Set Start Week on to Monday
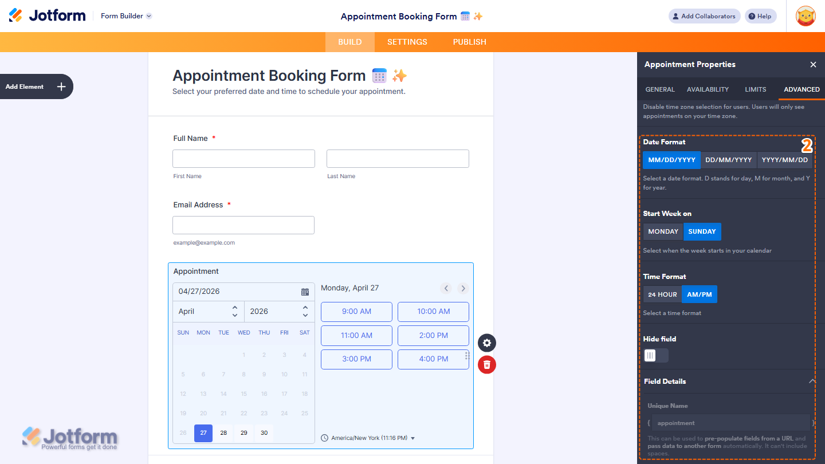Screen dimensions: 825x464 click(662, 231)
